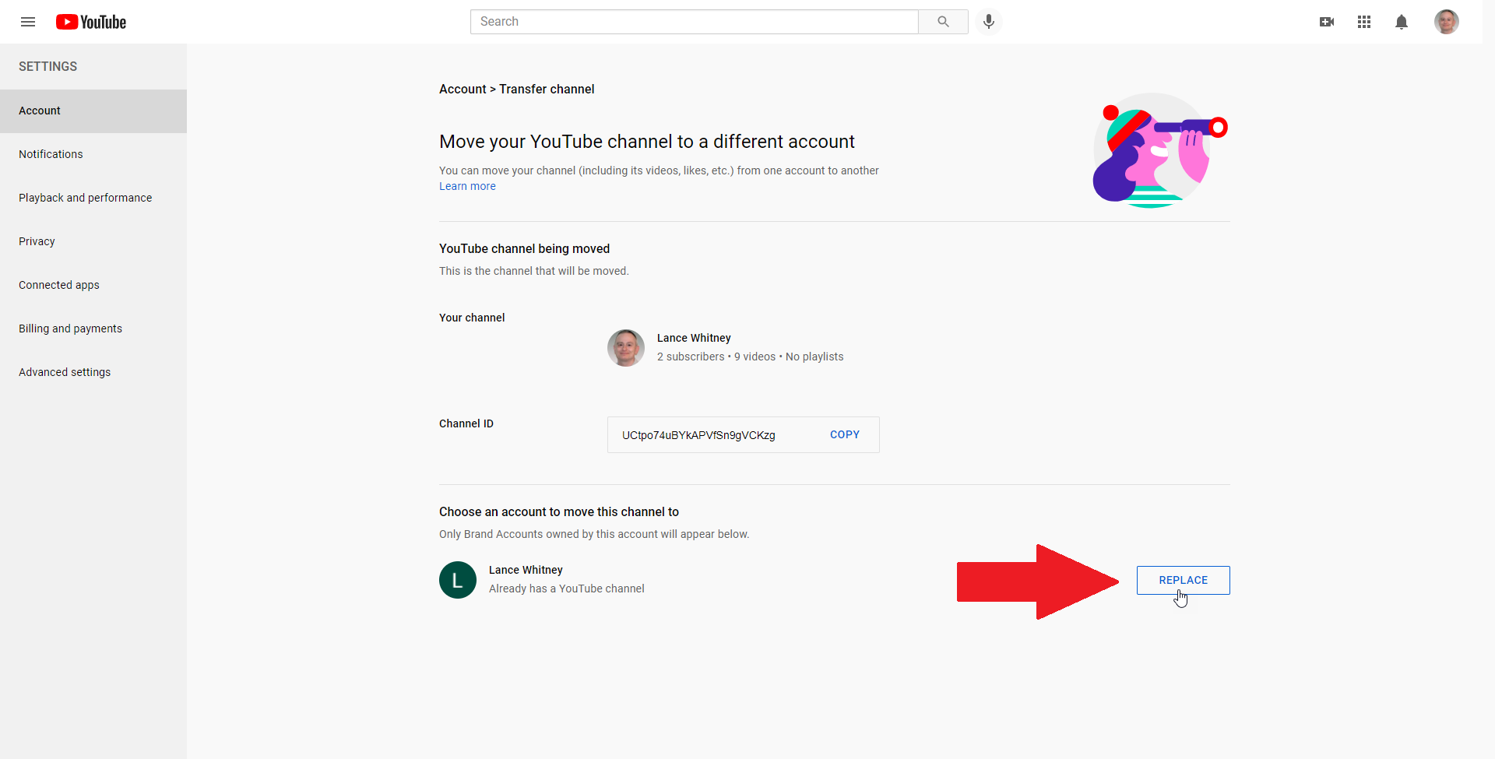The width and height of the screenshot is (1495, 759).
Task: Click 'Already has a YouTube channel' text
Action: coord(567,589)
